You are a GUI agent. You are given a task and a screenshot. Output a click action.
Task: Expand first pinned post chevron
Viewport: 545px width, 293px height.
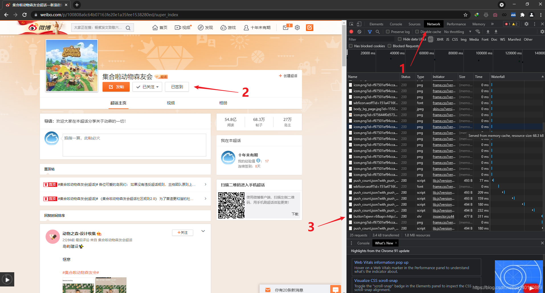pos(205,185)
